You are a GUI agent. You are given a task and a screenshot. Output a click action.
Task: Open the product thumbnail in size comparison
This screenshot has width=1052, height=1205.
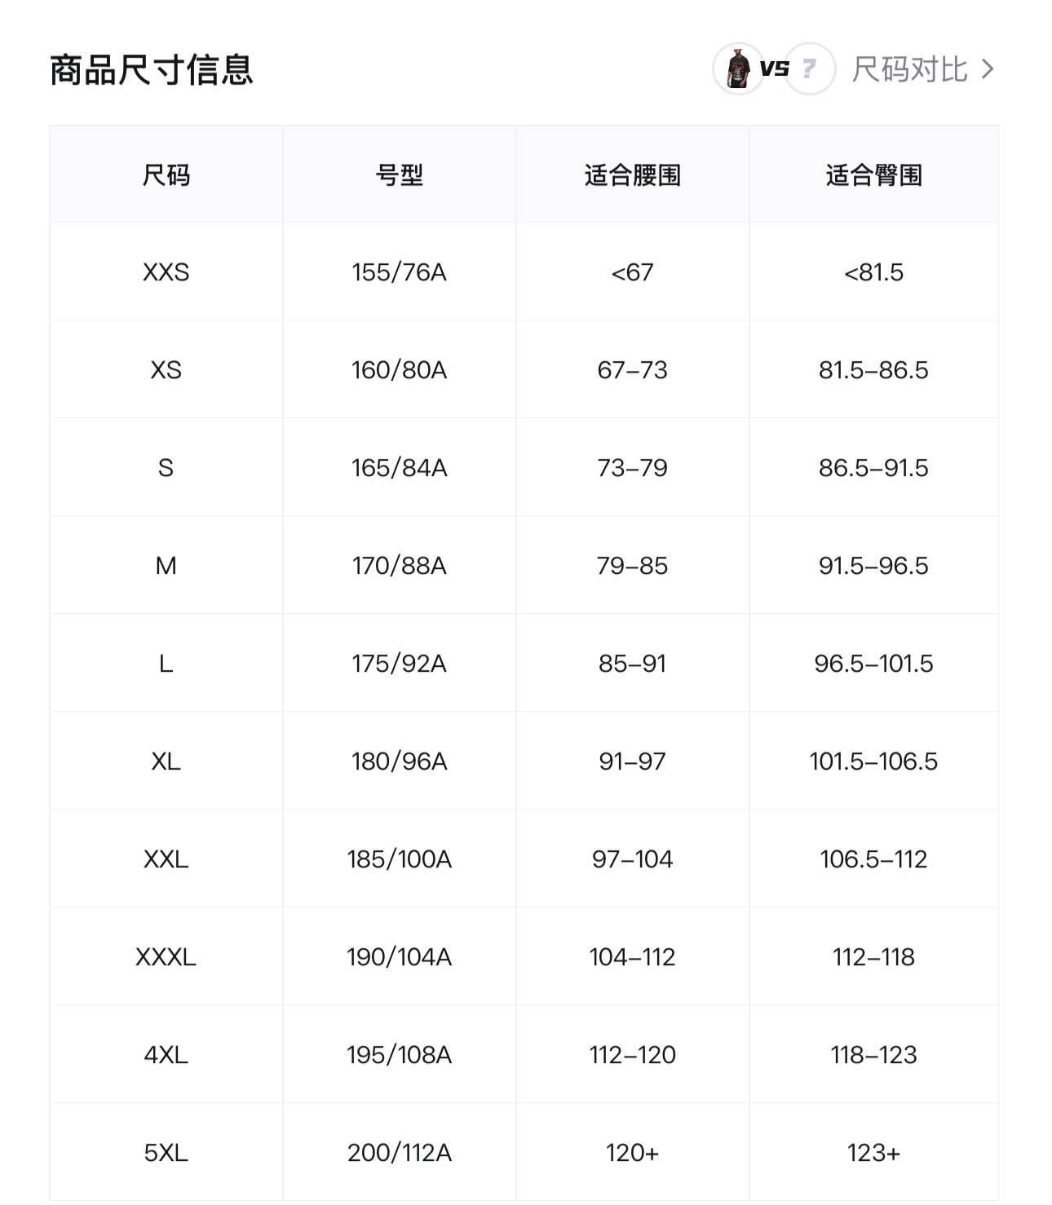coord(738,69)
